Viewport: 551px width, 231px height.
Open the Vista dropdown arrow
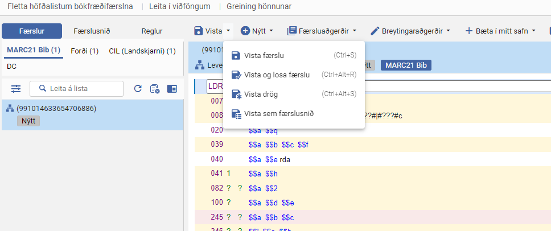tap(228, 31)
